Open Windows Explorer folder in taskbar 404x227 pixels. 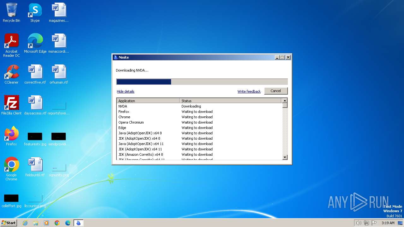tap(36, 223)
